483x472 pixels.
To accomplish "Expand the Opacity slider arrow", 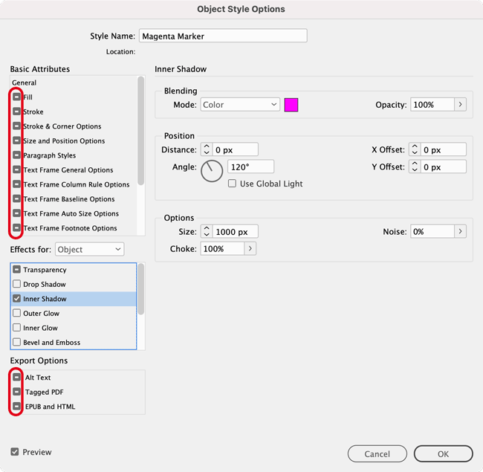I will point(460,105).
